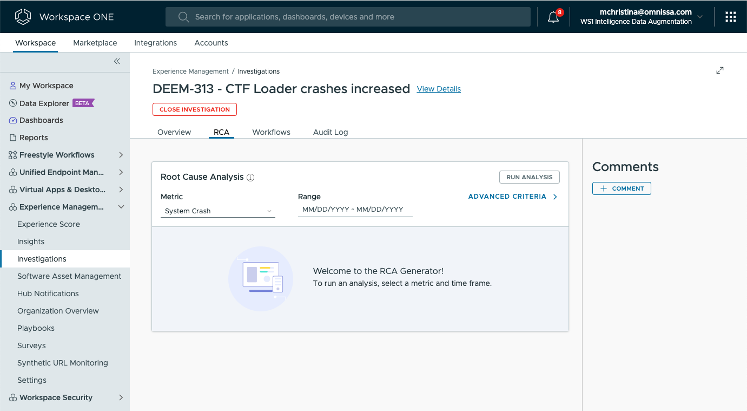This screenshot has height=411, width=747.
Task: Select the RCA tab
Action: pos(221,132)
